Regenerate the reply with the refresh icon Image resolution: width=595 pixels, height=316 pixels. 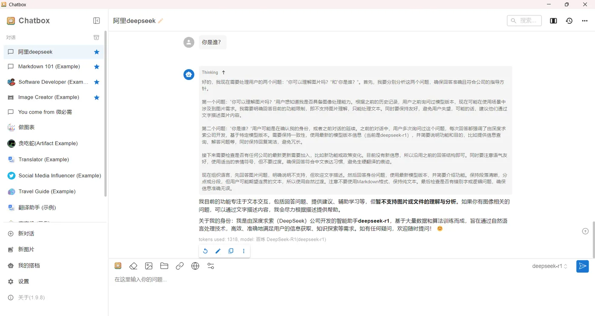pos(205,251)
